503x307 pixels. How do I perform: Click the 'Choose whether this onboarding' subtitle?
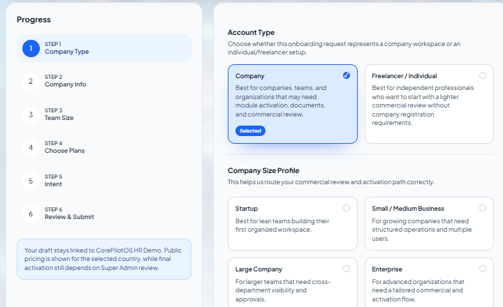coord(344,47)
